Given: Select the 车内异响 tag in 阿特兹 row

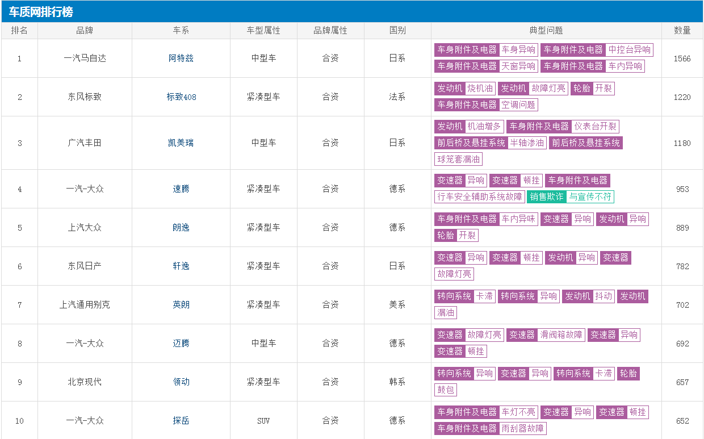Looking at the screenshot, I should [x=625, y=66].
